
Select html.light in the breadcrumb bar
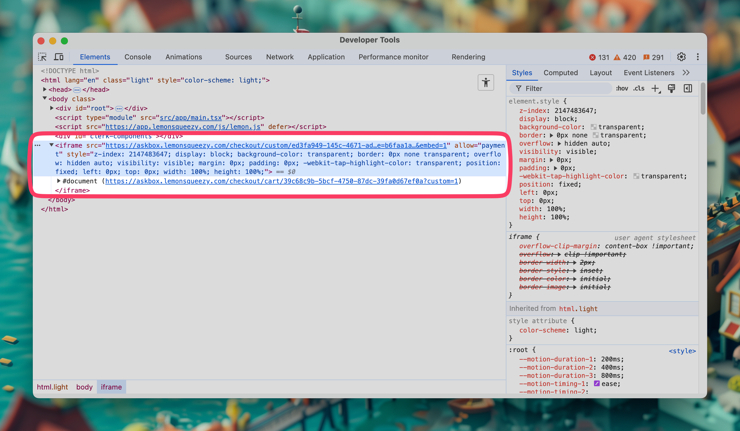(53, 387)
